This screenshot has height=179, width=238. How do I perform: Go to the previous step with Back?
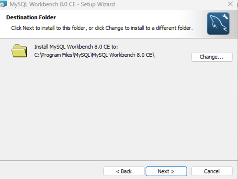[124, 171]
